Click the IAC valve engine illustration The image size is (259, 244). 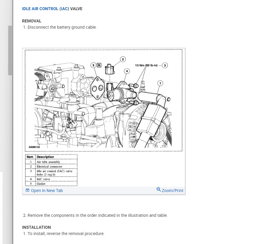click(104, 100)
